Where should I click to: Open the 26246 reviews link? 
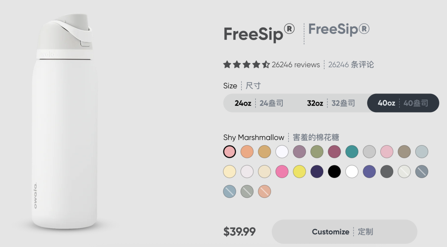point(296,65)
